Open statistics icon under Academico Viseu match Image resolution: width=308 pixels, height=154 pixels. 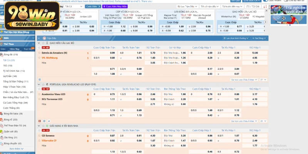point(44,121)
